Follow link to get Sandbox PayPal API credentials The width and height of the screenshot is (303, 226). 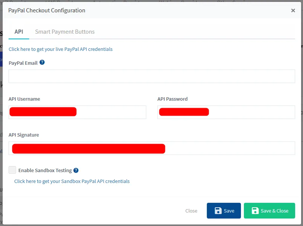pyautogui.click(x=72, y=181)
